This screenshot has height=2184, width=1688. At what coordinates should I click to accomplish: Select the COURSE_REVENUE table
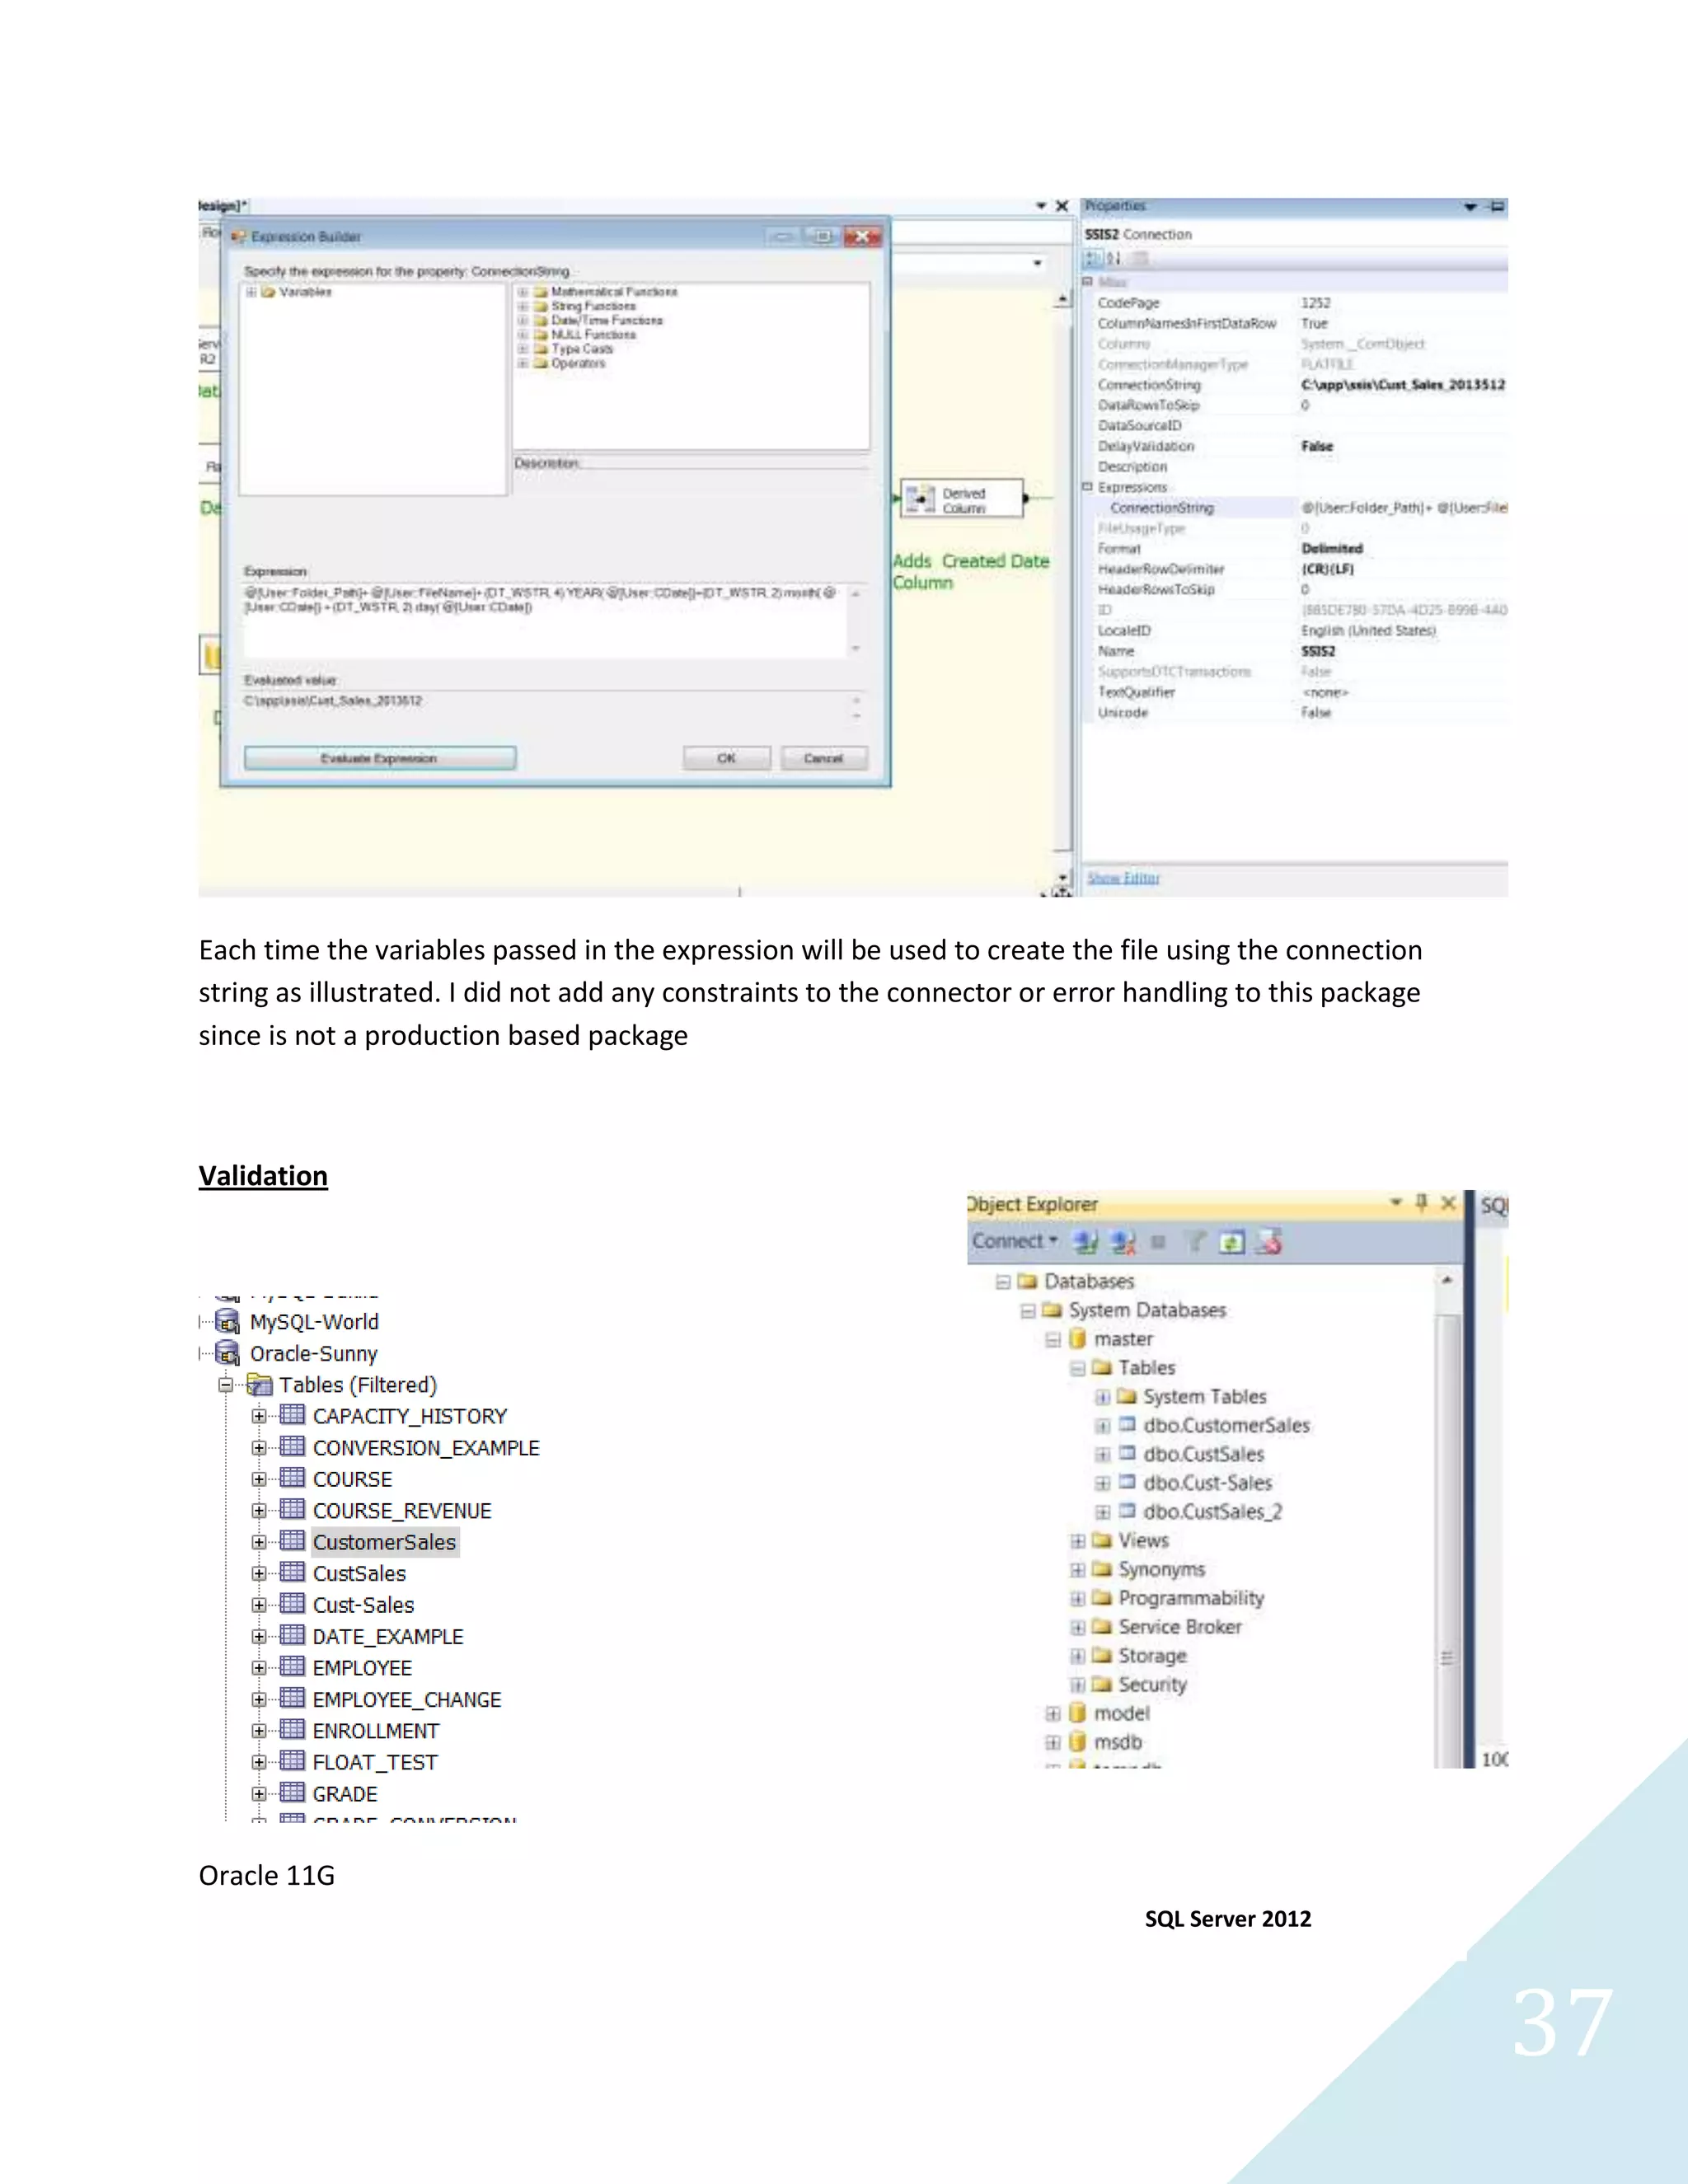(402, 1510)
